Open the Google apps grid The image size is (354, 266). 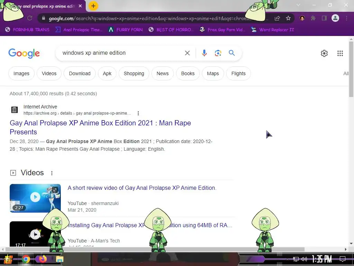[x=340, y=53]
